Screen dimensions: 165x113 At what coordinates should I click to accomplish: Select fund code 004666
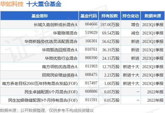click(91, 24)
